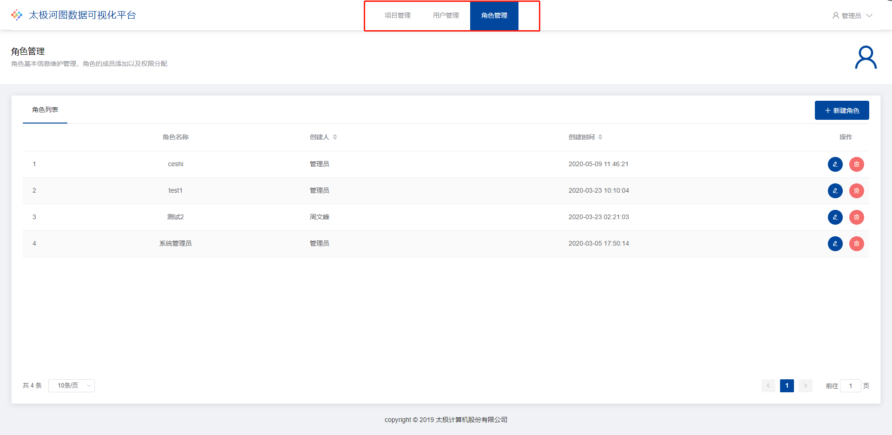
Task: Click role name 测试2
Action: pyautogui.click(x=176, y=217)
